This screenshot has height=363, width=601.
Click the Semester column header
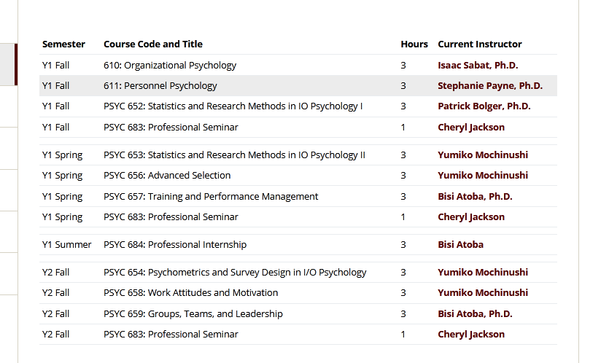pyautogui.click(x=63, y=44)
